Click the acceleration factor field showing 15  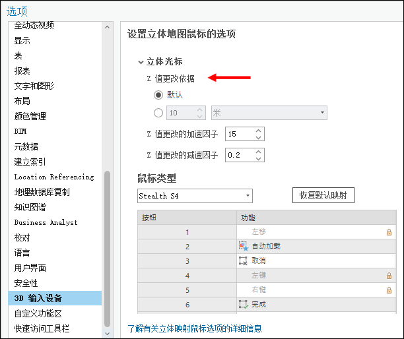(239, 134)
